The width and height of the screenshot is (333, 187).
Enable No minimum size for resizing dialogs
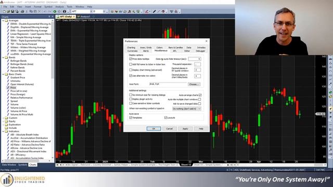[x=131, y=95]
